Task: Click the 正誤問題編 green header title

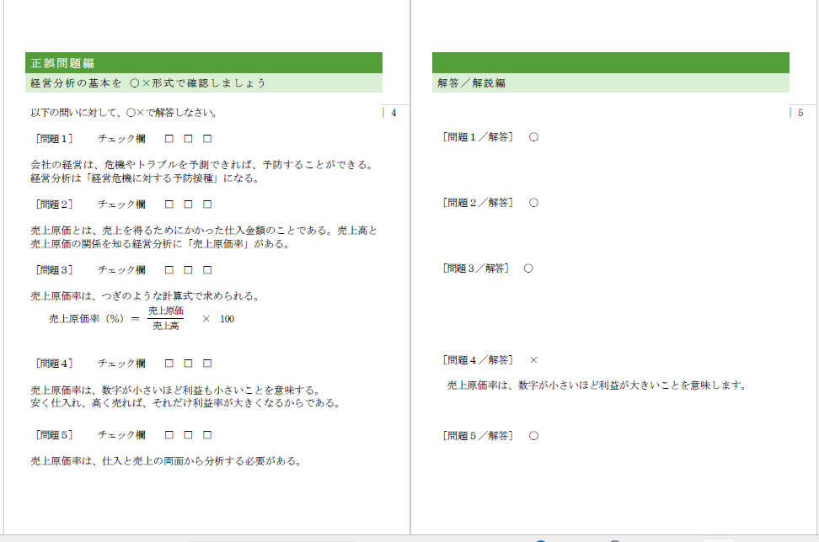Action: click(62, 63)
